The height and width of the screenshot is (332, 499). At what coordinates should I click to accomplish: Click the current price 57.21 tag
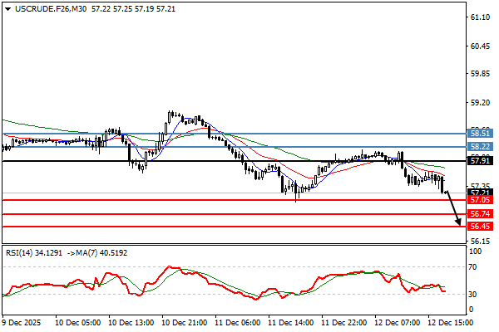point(481,192)
